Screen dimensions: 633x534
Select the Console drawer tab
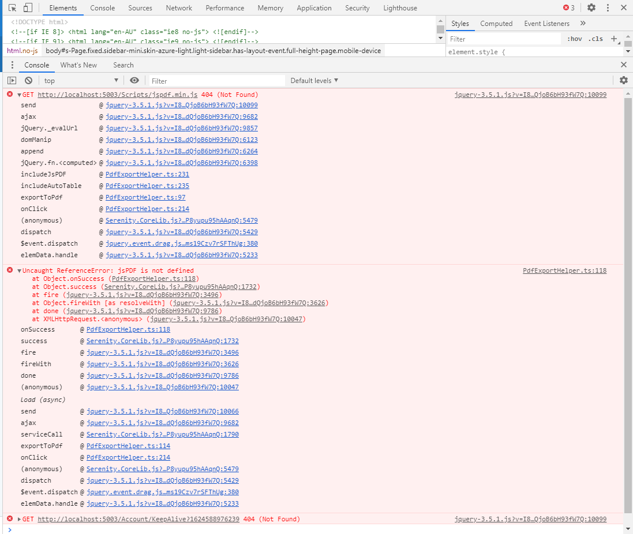click(x=37, y=65)
